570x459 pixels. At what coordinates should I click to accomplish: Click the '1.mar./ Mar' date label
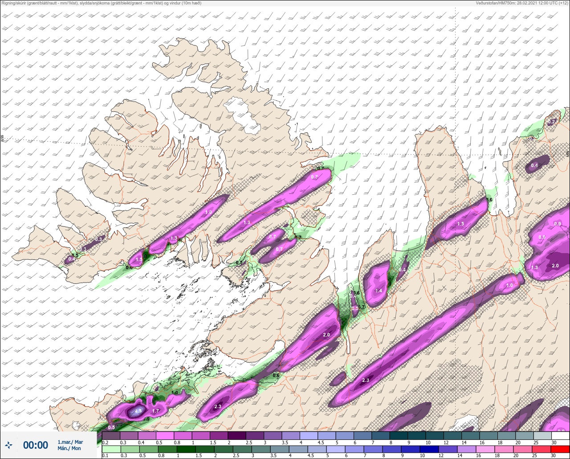(70, 442)
